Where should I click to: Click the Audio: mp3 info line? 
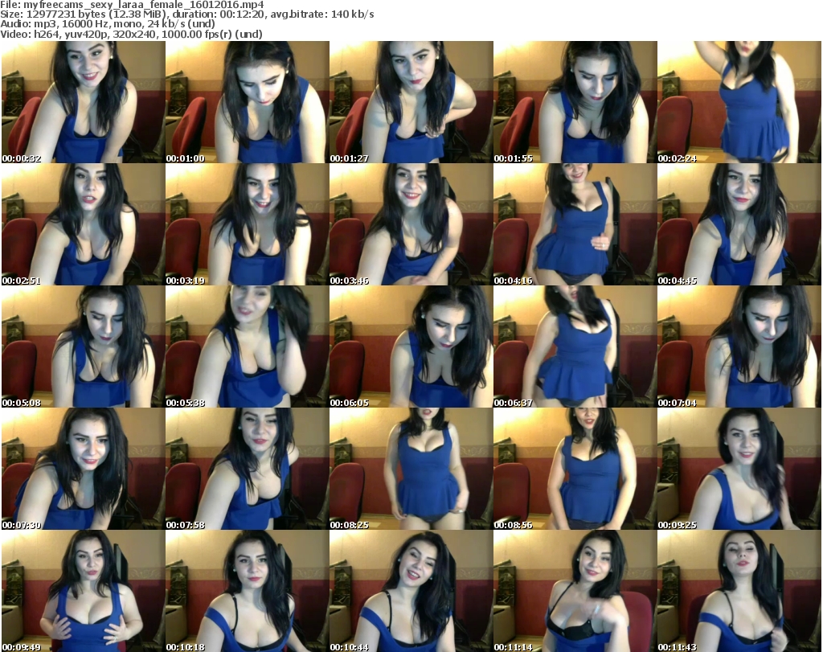coord(108,24)
